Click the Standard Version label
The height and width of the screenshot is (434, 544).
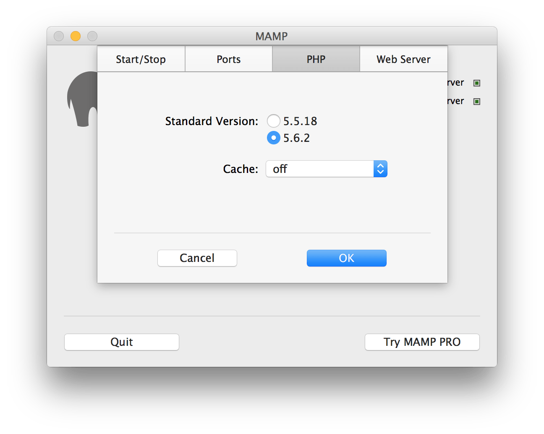[x=212, y=121]
